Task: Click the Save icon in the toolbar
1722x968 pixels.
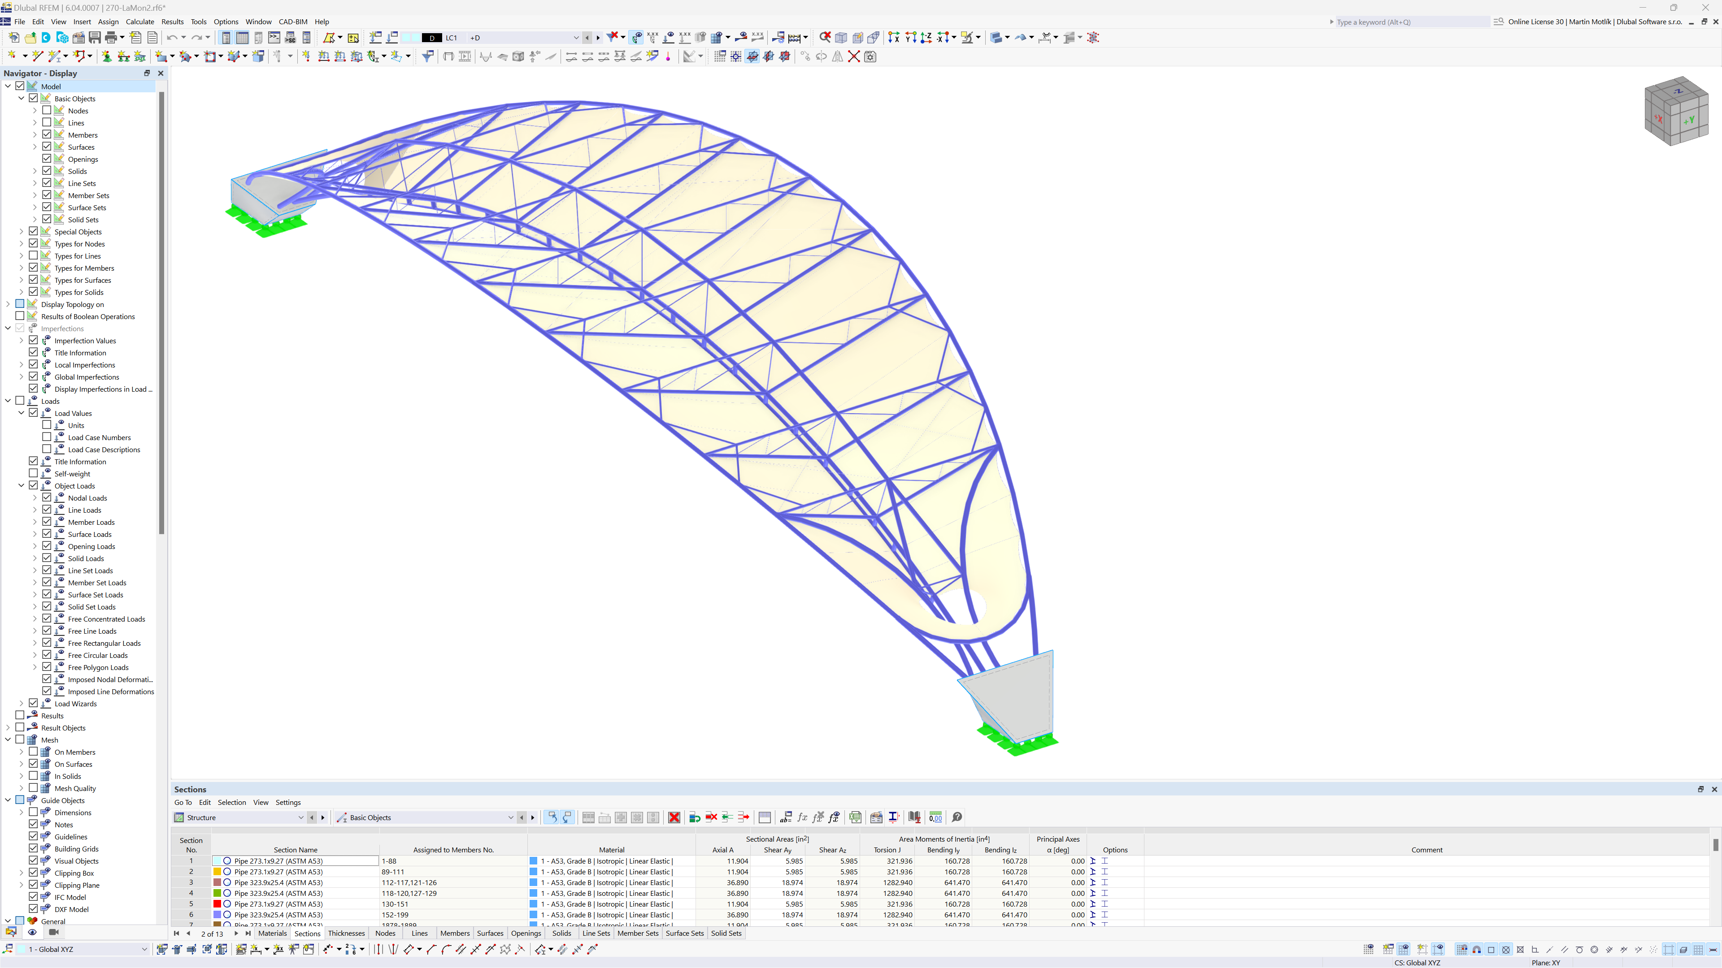Action: tap(94, 37)
